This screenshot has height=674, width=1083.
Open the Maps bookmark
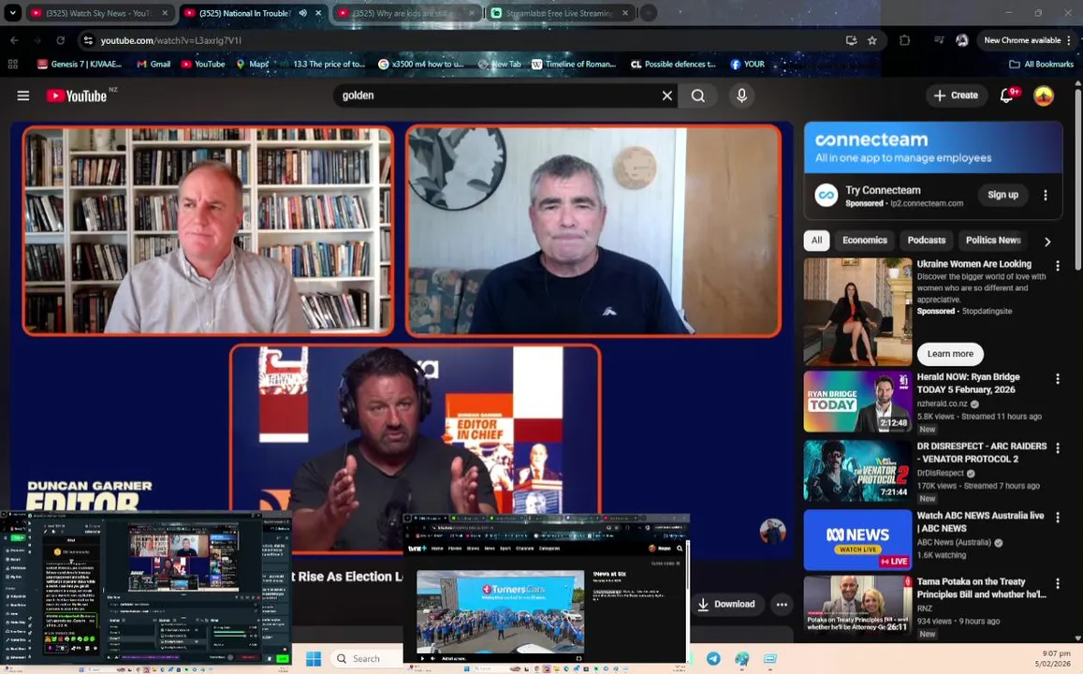(x=252, y=64)
